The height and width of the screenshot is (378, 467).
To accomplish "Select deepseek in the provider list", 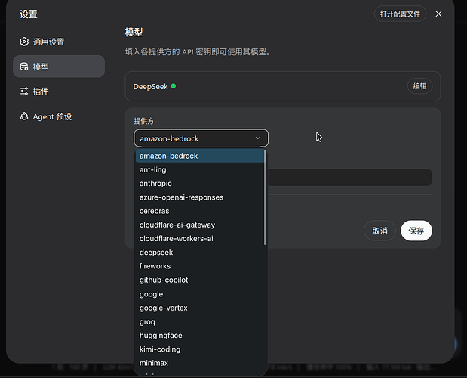I will click(x=200, y=253).
